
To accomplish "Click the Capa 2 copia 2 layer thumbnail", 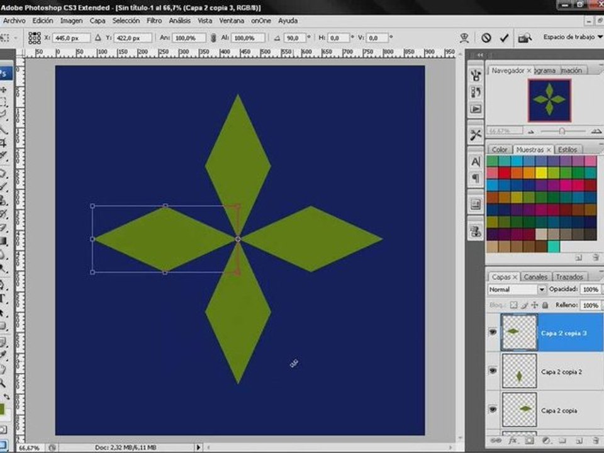I will (x=519, y=371).
